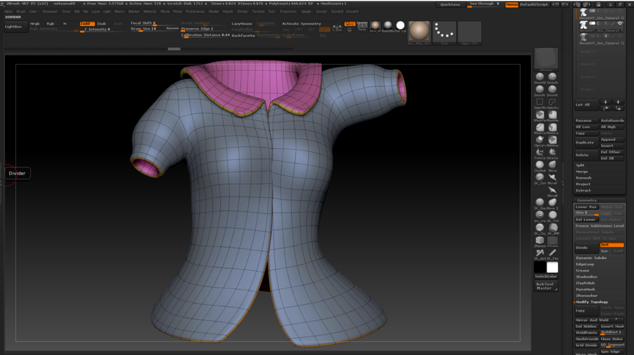The height and width of the screenshot is (355, 634).
Task: Toggle Zadd mode
Action: 87,24
